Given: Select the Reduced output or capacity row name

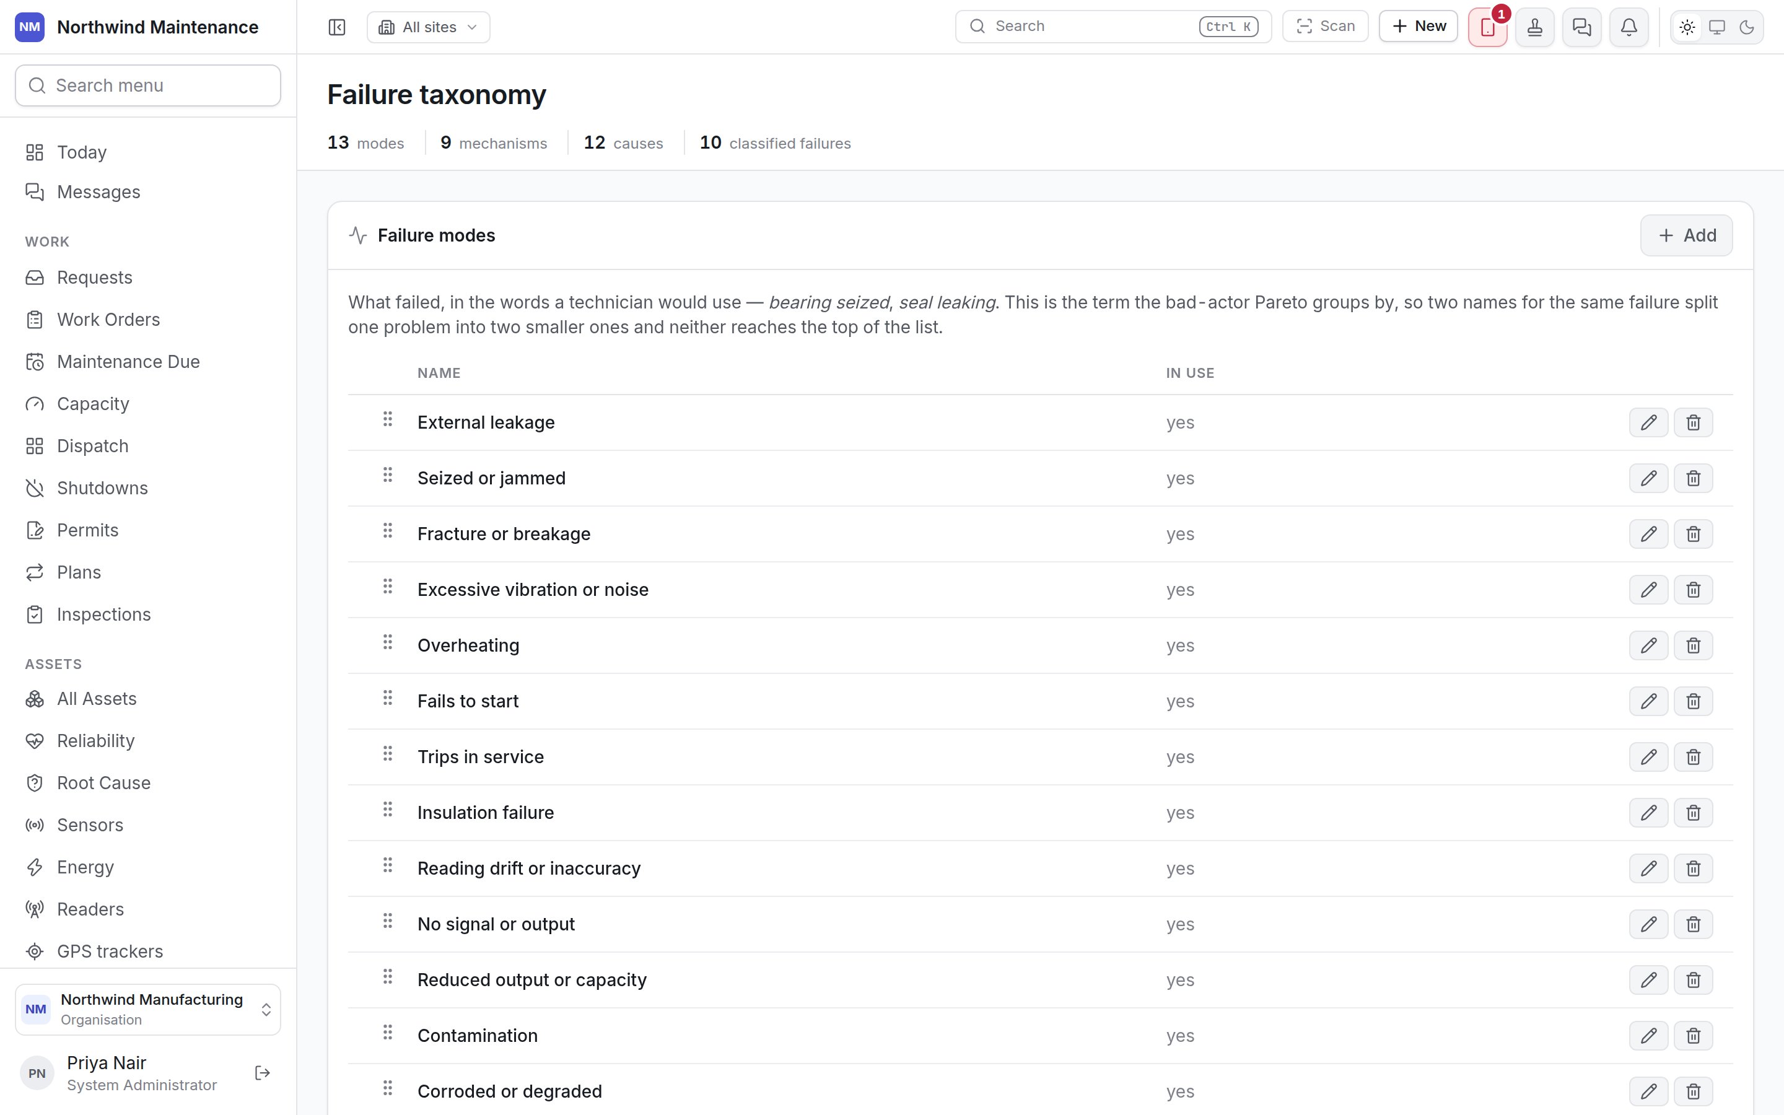Looking at the screenshot, I should coord(531,980).
